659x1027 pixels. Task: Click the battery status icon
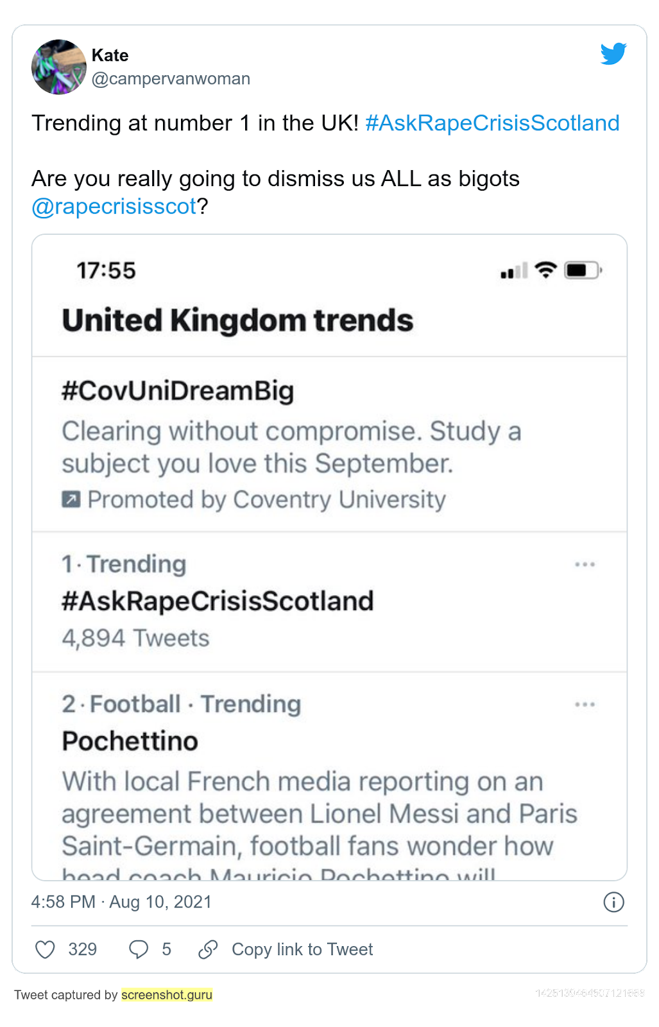[x=582, y=270]
